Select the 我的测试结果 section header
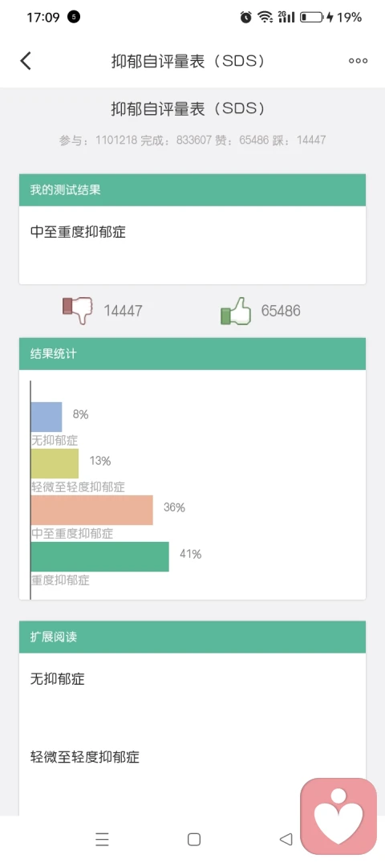 192,190
